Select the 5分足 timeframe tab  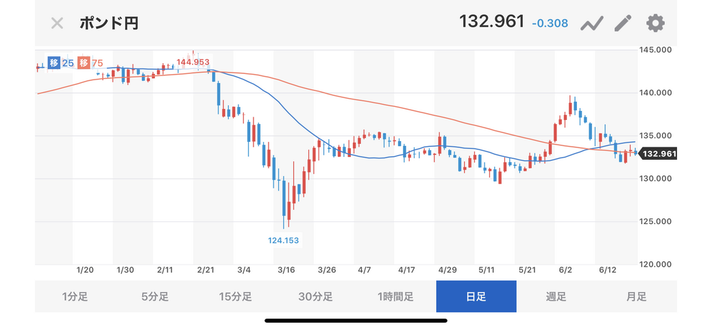click(x=155, y=297)
